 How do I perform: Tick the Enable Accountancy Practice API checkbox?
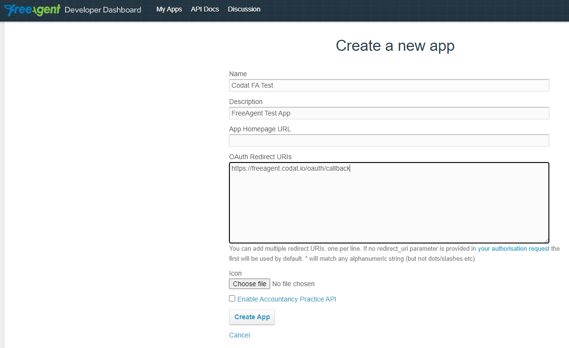pyautogui.click(x=232, y=299)
